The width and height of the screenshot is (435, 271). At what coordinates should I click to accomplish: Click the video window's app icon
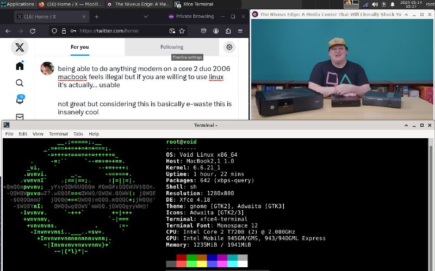click(x=255, y=15)
